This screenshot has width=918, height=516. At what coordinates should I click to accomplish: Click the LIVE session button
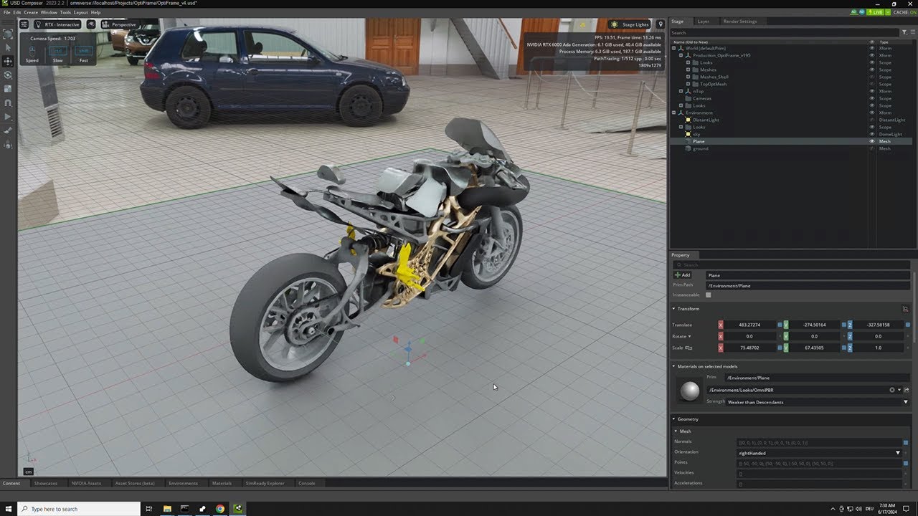tap(876, 12)
